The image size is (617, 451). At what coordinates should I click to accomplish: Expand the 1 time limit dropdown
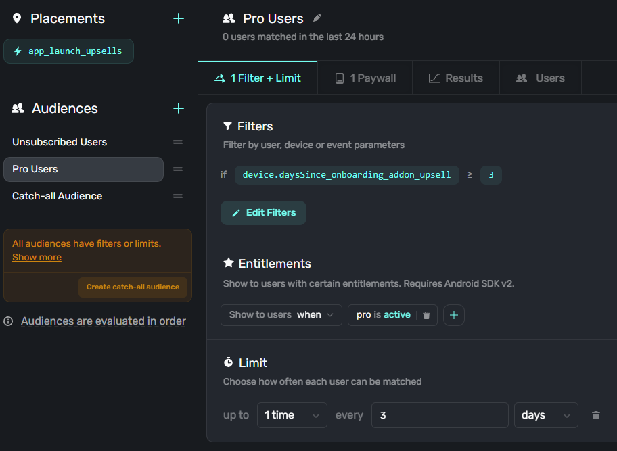pyautogui.click(x=292, y=415)
